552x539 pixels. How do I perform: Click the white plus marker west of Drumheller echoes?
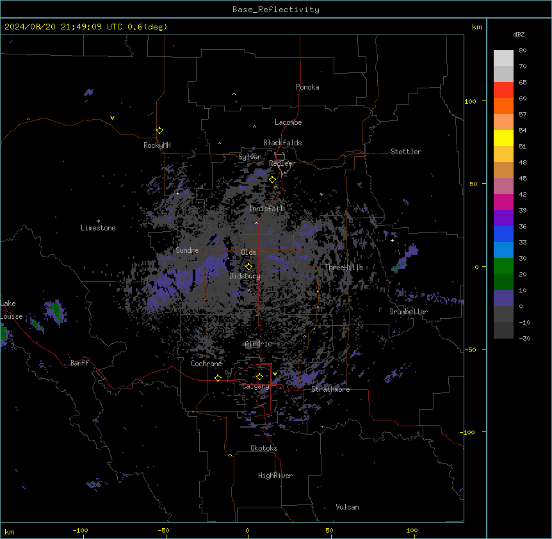[x=392, y=240]
